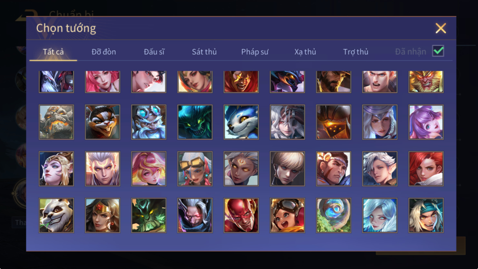Open the Sát thủ tab
478x269 pixels.
204,52
